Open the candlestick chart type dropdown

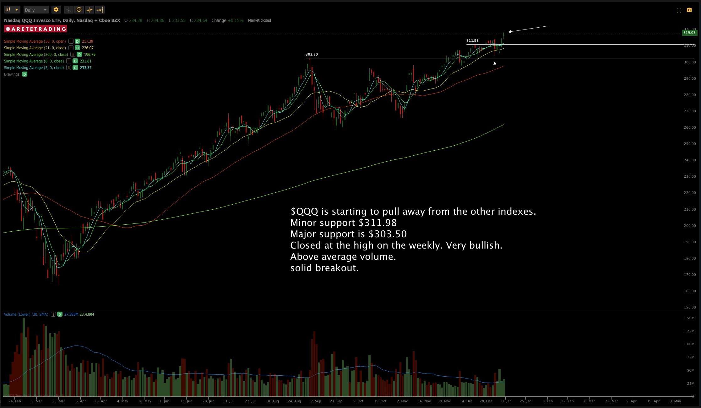click(x=12, y=10)
